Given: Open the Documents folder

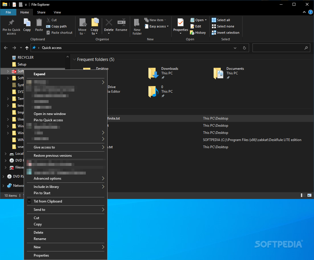Looking at the screenshot, I should [229, 73].
